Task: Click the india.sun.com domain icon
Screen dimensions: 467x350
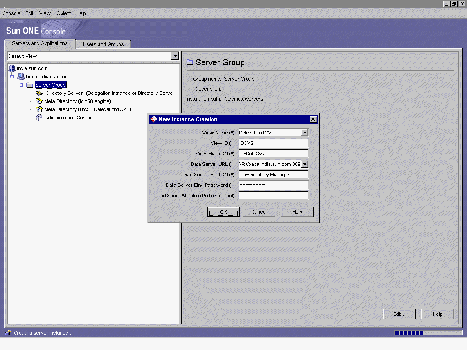Action: 12,68
